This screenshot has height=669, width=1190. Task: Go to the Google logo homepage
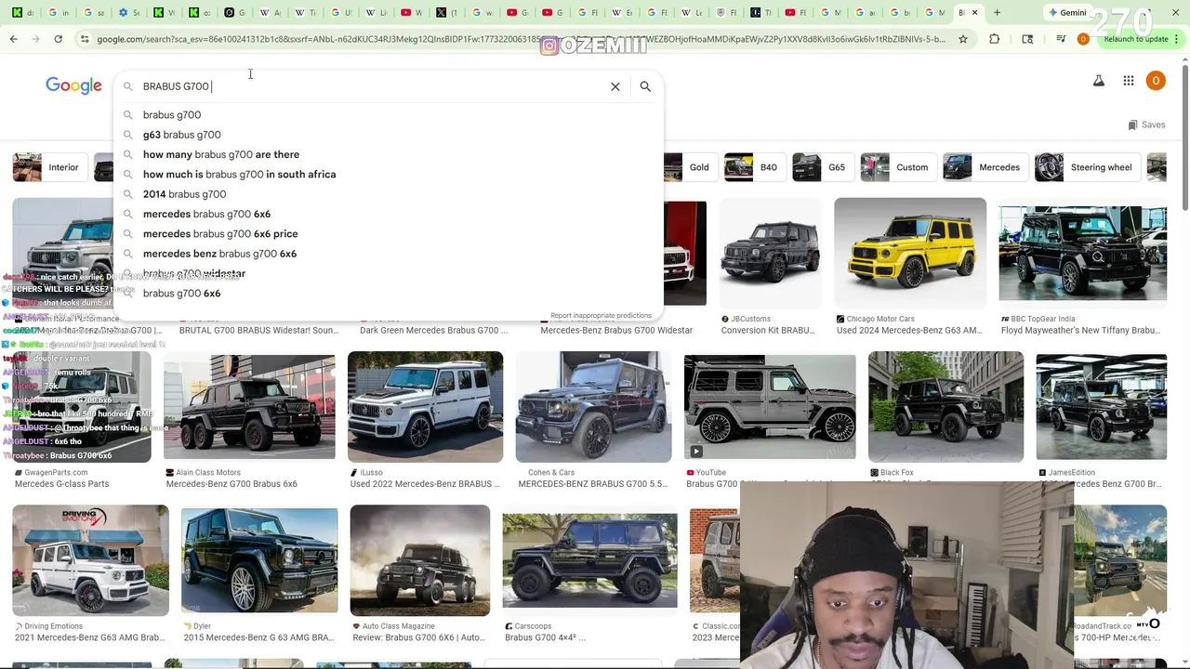(x=73, y=85)
